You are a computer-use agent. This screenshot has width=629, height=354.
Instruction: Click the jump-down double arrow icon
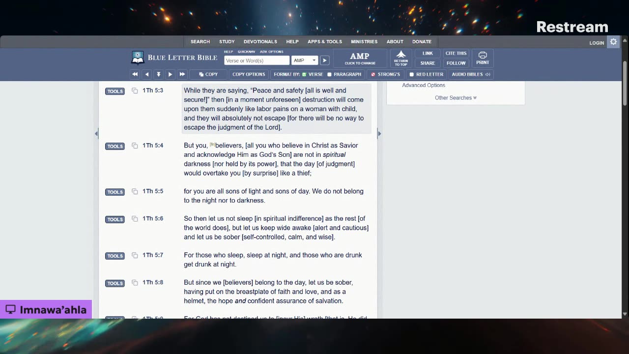158,74
